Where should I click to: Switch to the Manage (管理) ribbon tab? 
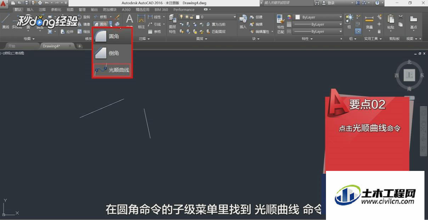pos(82,10)
